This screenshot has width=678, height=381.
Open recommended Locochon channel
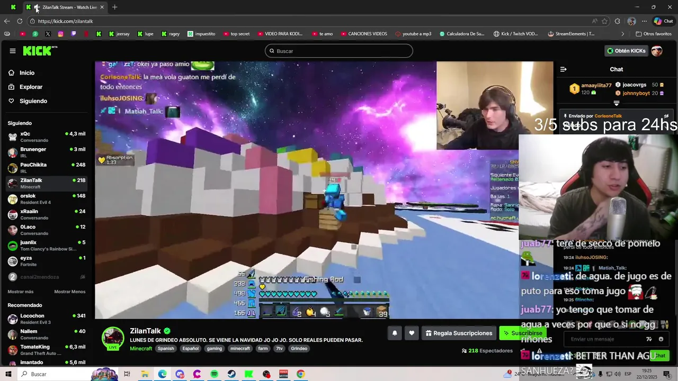pos(47,319)
